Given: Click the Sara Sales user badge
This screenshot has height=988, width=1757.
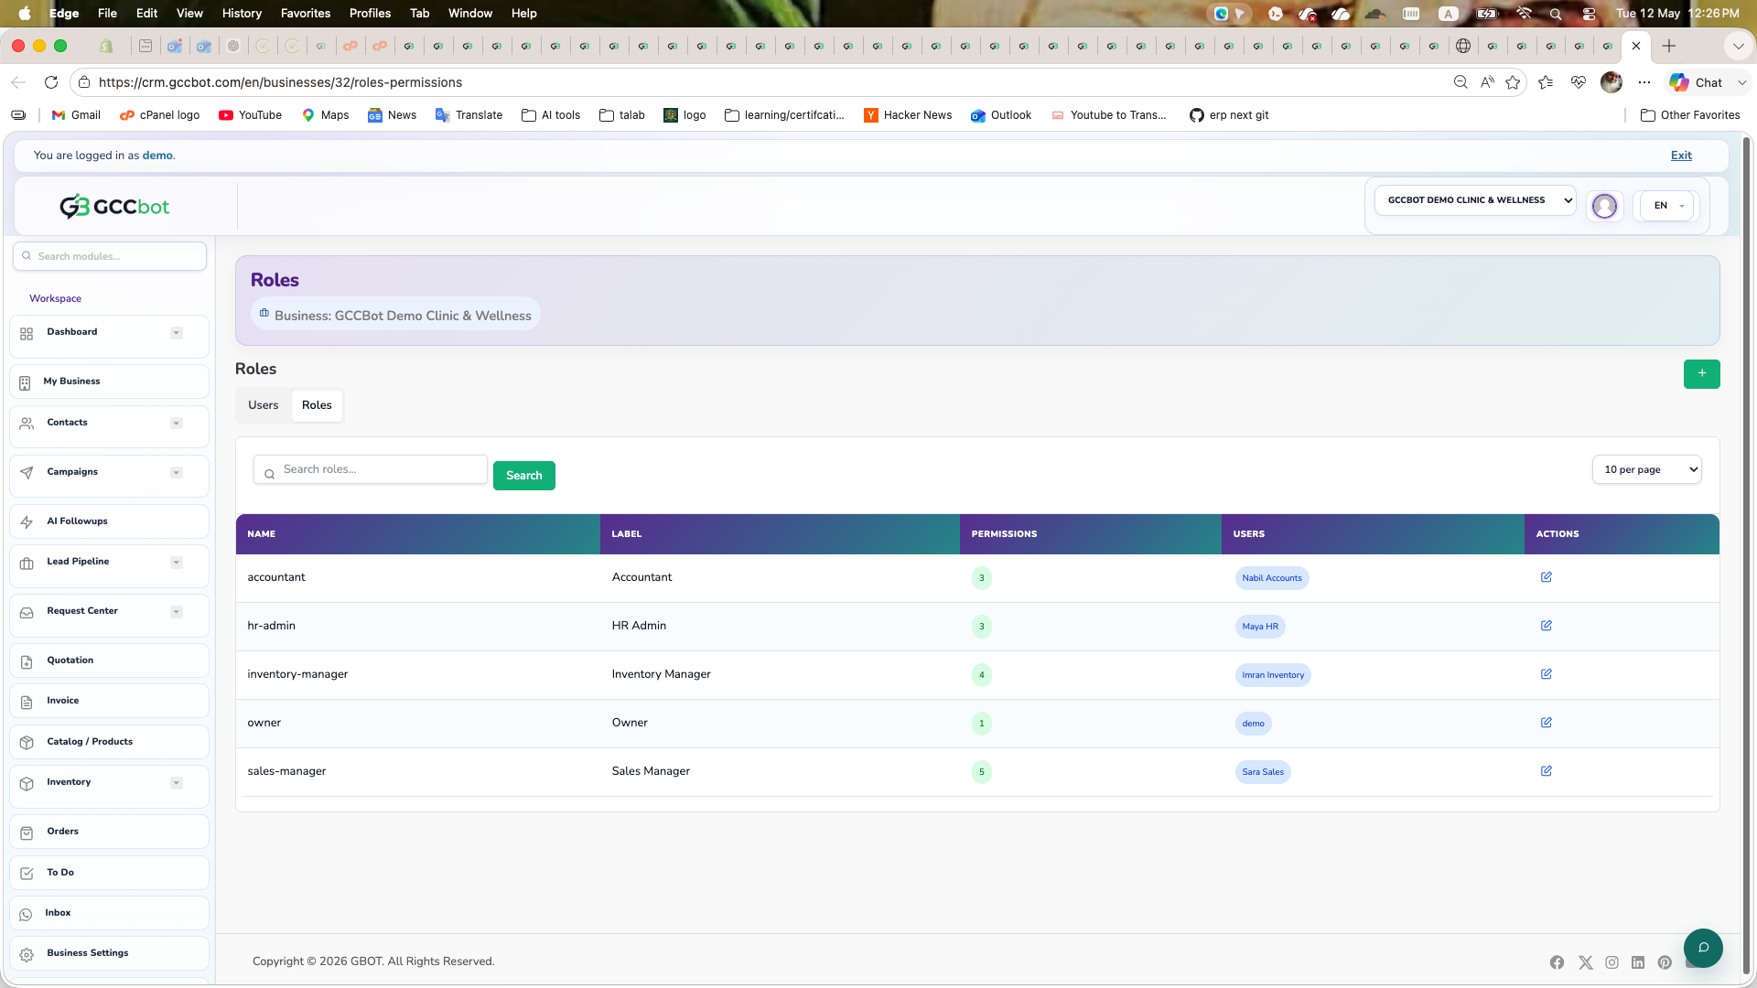Looking at the screenshot, I should coord(1263,772).
